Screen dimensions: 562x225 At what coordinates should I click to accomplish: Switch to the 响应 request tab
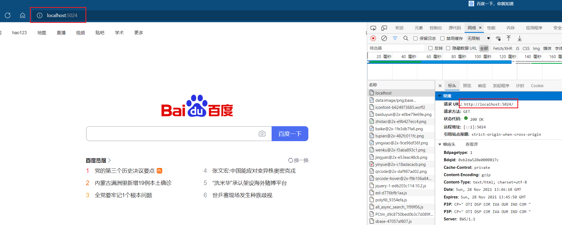pos(482,86)
